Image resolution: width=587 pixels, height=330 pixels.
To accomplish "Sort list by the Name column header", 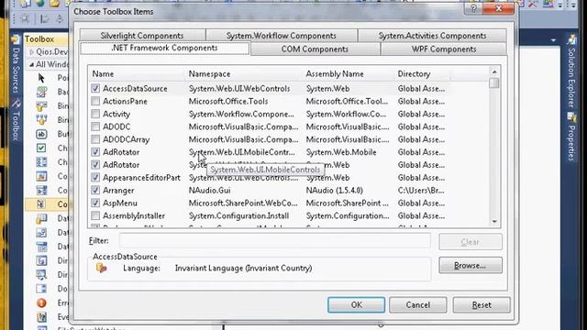I will point(137,73).
